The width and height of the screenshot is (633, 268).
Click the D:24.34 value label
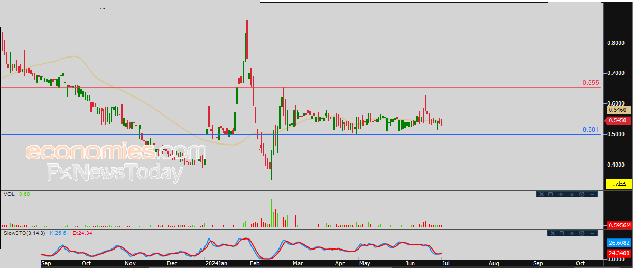pos(83,233)
